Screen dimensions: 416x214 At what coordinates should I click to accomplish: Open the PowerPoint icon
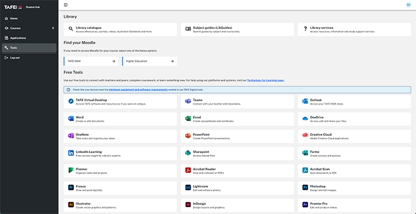pyautogui.click(x=188, y=136)
